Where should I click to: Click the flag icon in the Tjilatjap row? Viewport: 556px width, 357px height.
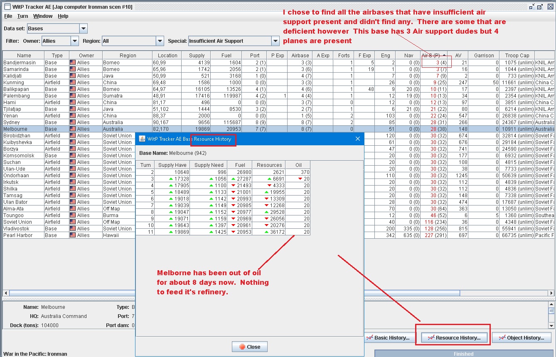(73, 109)
